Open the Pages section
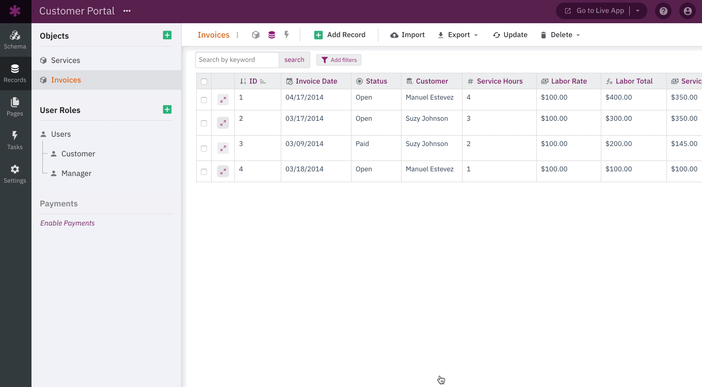Image resolution: width=702 pixels, height=387 pixels. click(15, 107)
